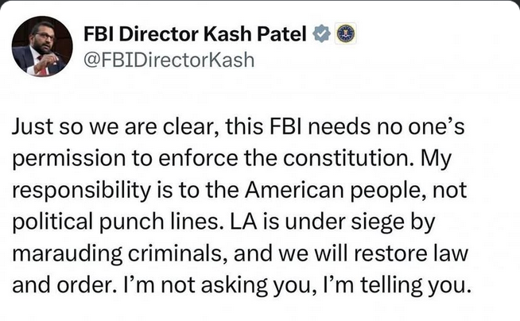Click the blue verified checkmark badge

(320, 34)
